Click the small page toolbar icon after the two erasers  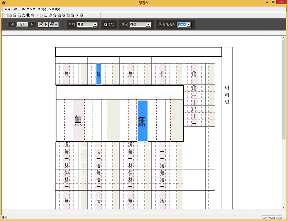[x=46, y=16]
